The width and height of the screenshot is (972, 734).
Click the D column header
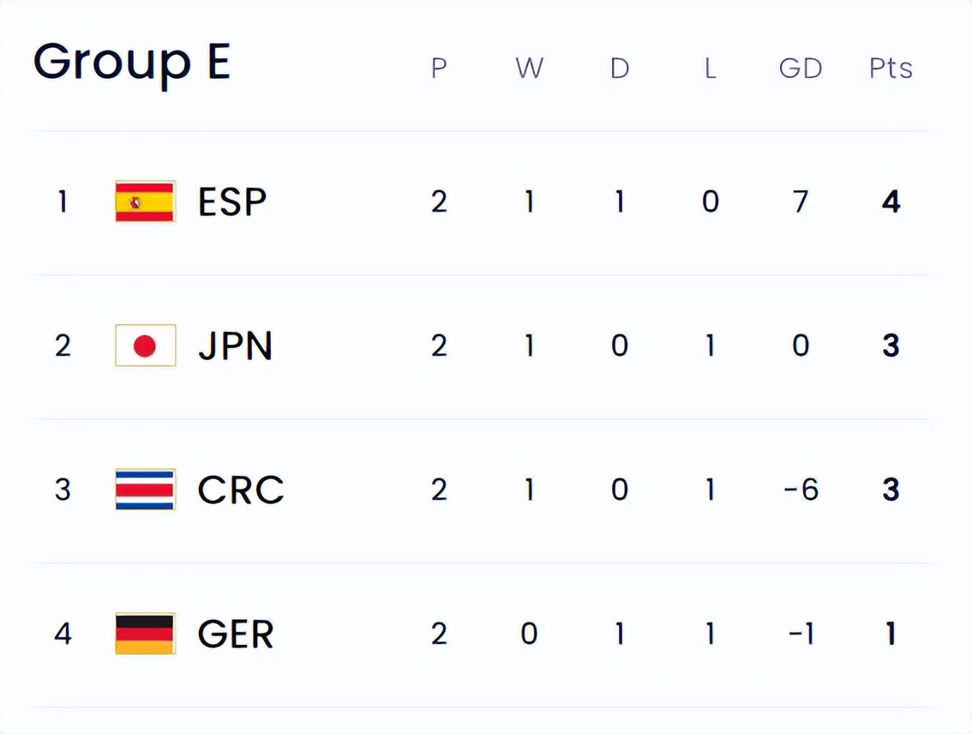620,69
